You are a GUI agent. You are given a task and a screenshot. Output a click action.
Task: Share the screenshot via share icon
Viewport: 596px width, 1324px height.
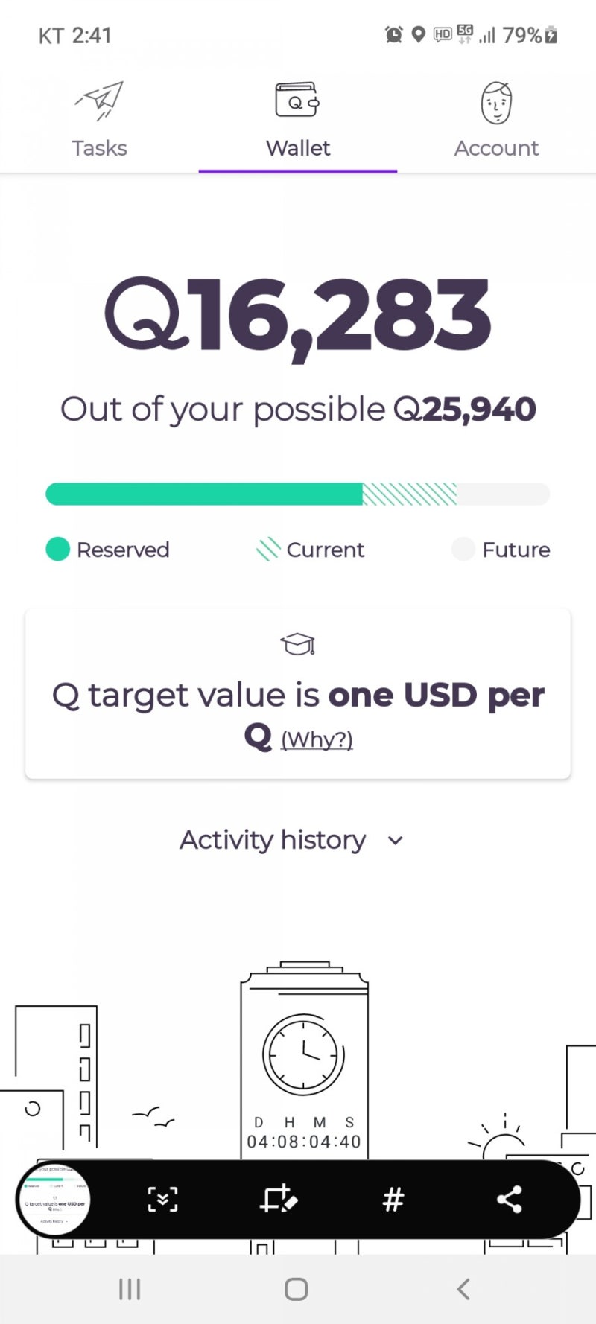[509, 1199]
